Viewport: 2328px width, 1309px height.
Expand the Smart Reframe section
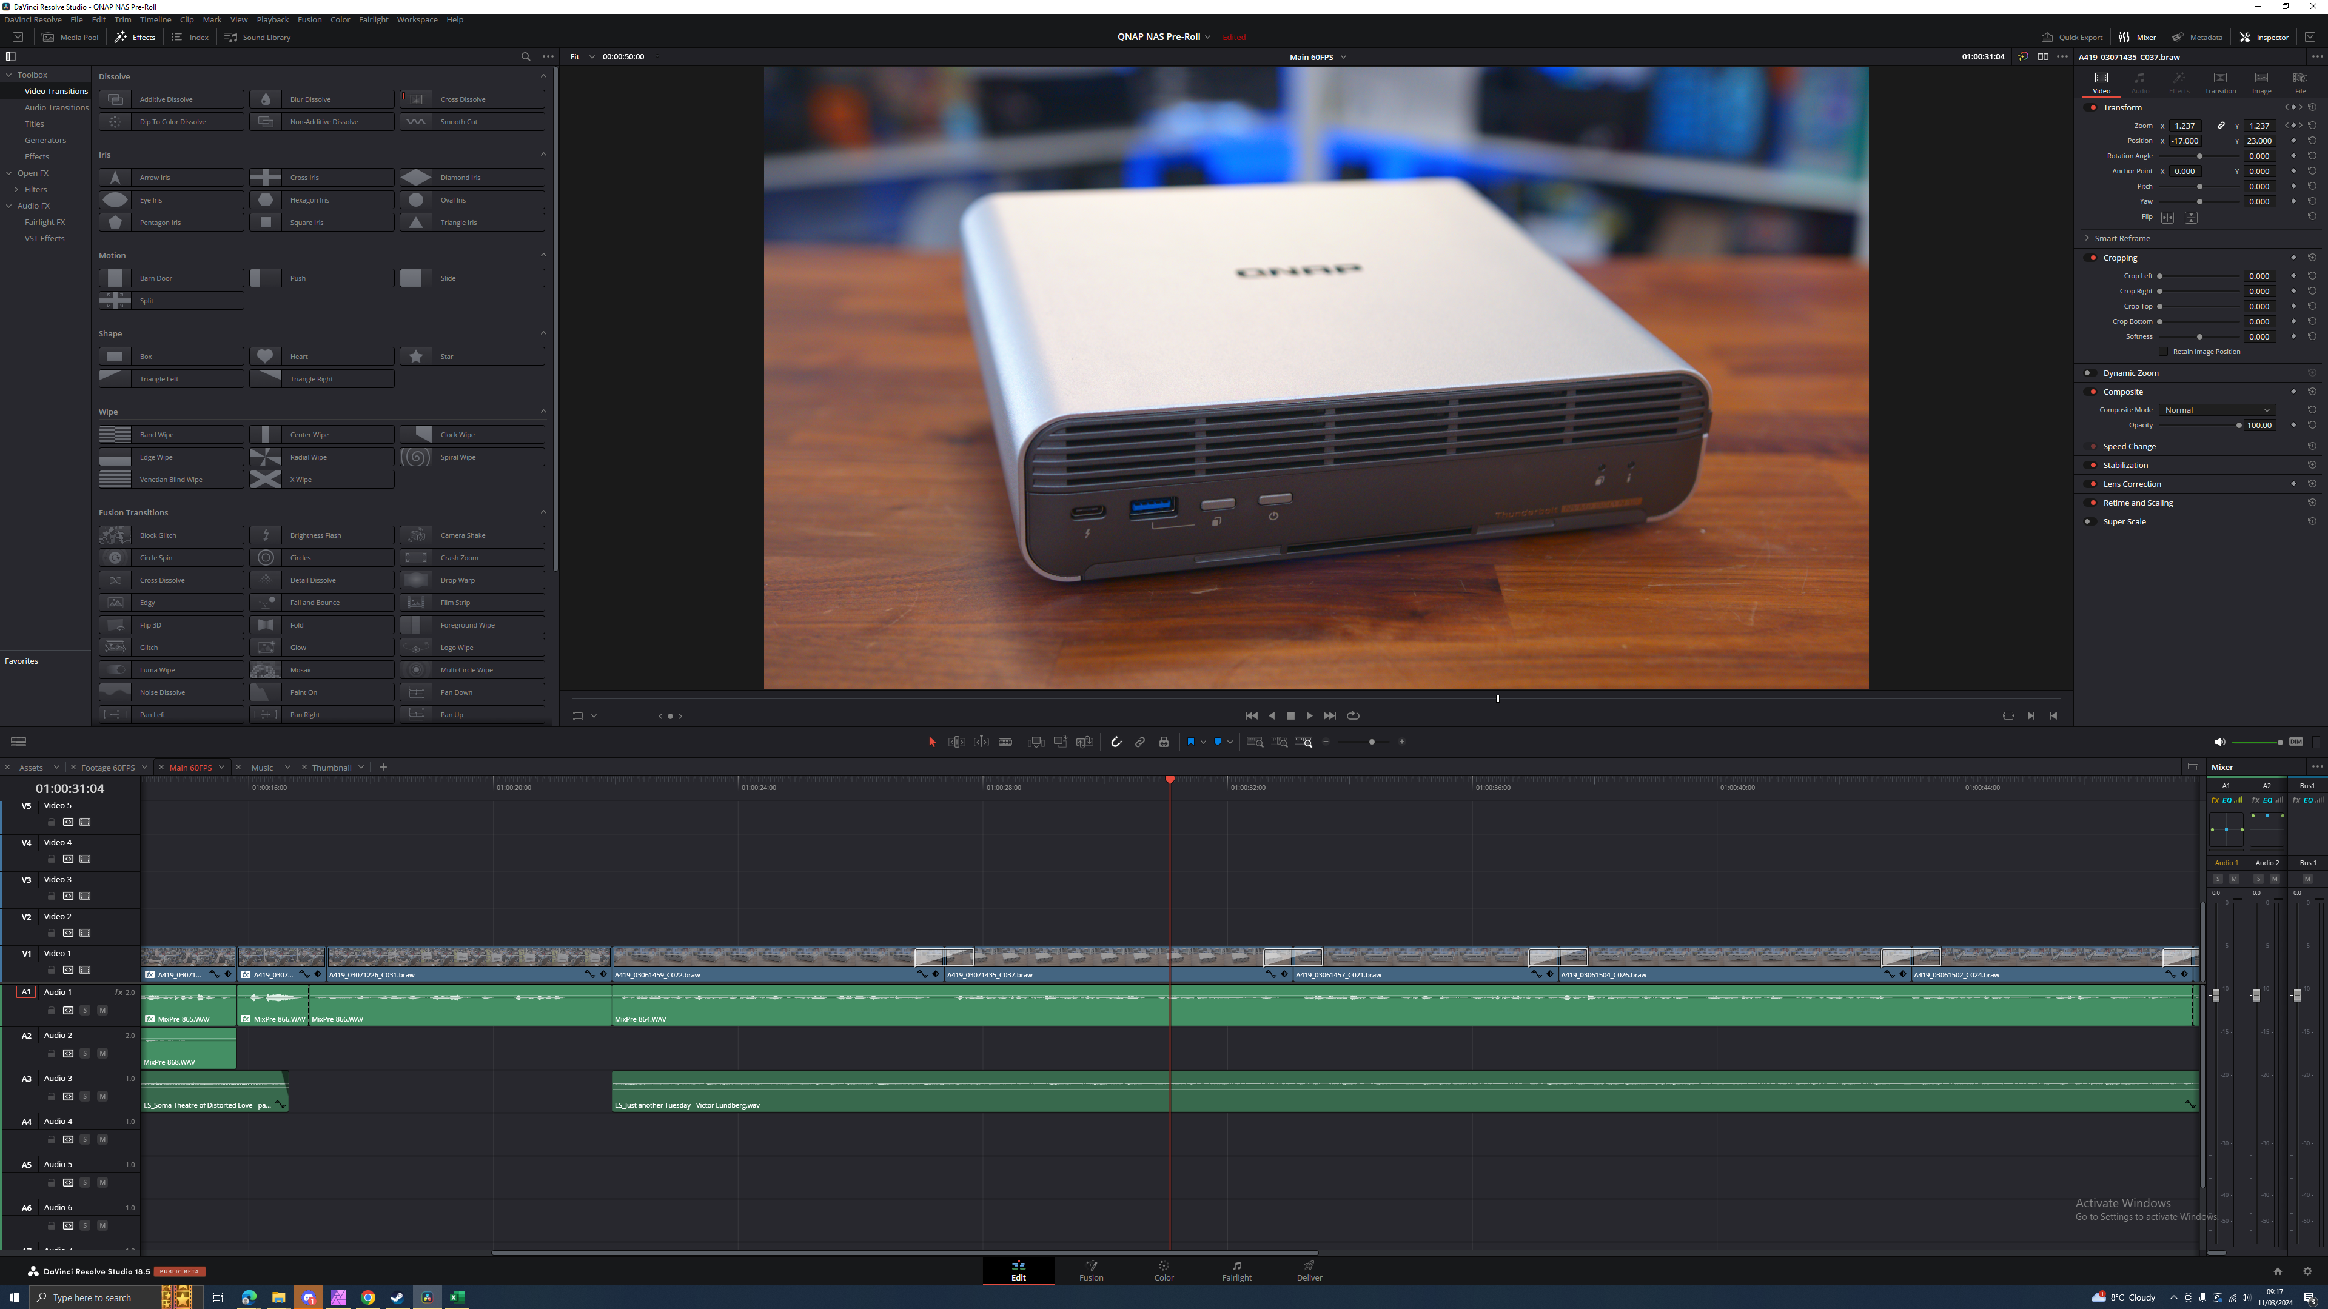pos(2088,238)
